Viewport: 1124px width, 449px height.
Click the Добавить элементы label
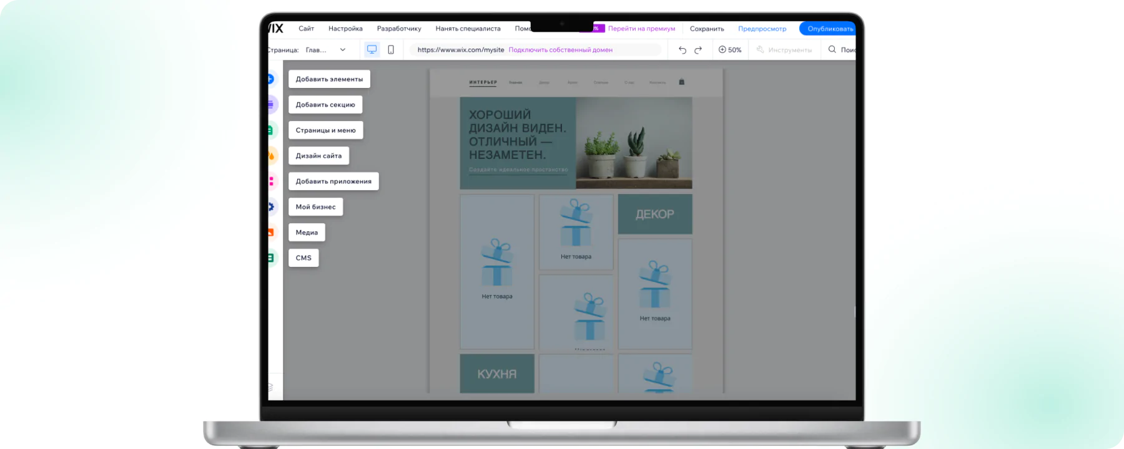[329, 79]
